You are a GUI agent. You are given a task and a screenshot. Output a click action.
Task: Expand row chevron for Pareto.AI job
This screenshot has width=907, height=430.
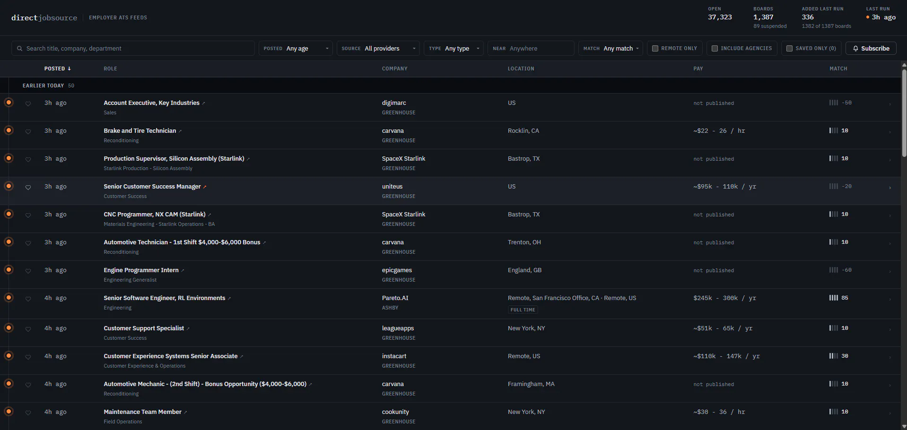pyautogui.click(x=890, y=299)
